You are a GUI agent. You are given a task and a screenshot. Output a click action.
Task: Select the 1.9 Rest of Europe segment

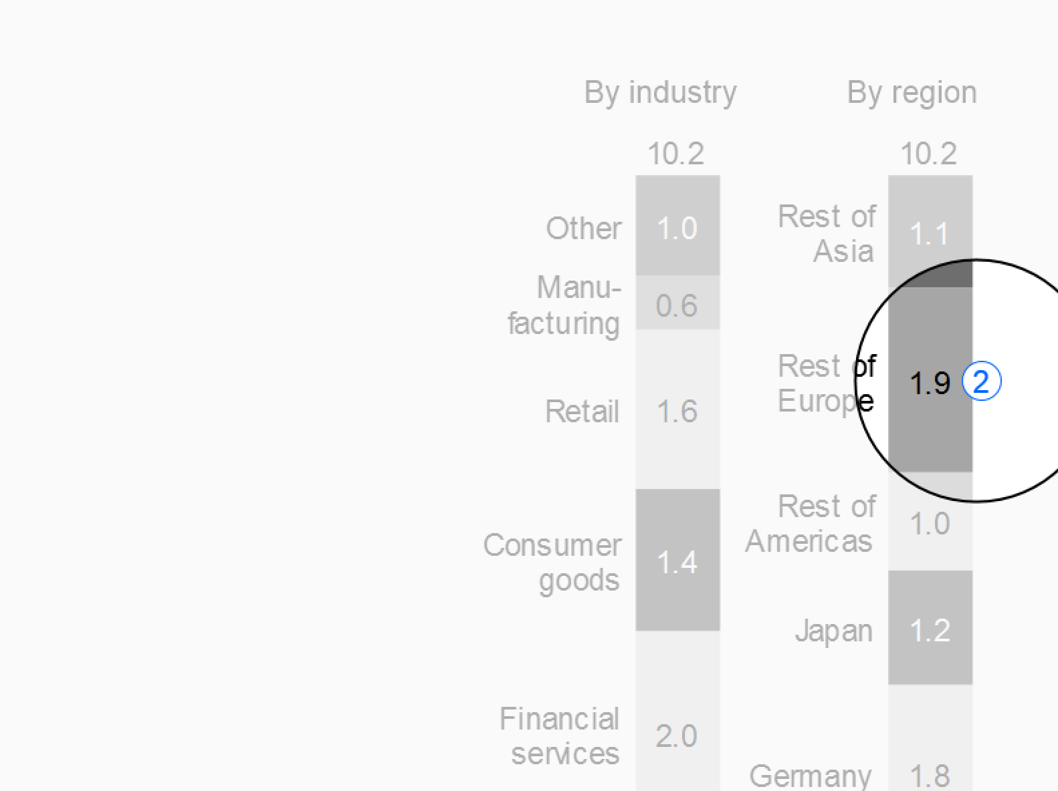[930, 379]
